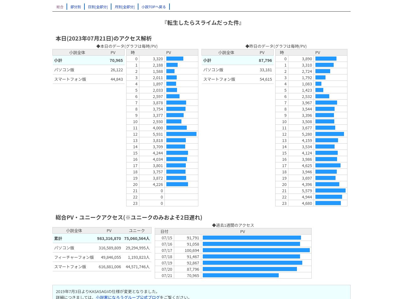Screen dimensions: 403x299
Task: Select スマートフォン版 unique count 44,571,746人
Action: pyautogui.click(x=138, y=267)
